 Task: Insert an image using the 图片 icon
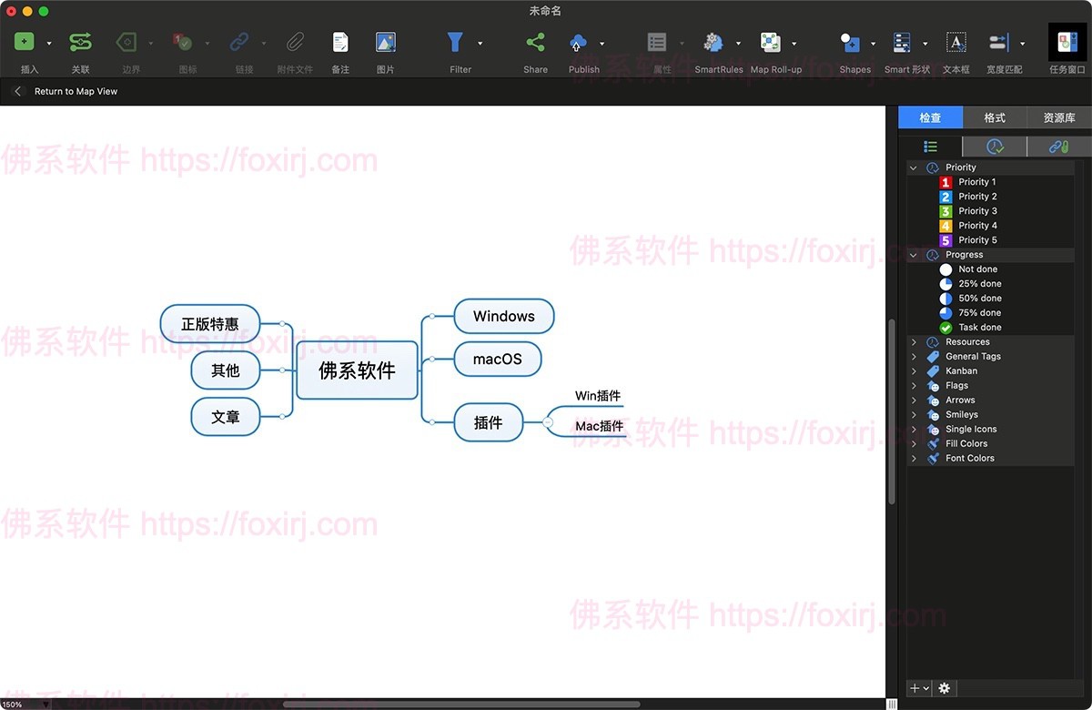point(385,42)
